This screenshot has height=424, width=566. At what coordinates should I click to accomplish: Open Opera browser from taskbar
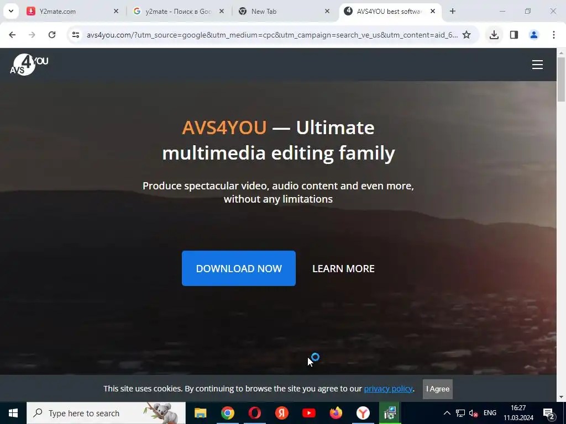pos(254,413)
